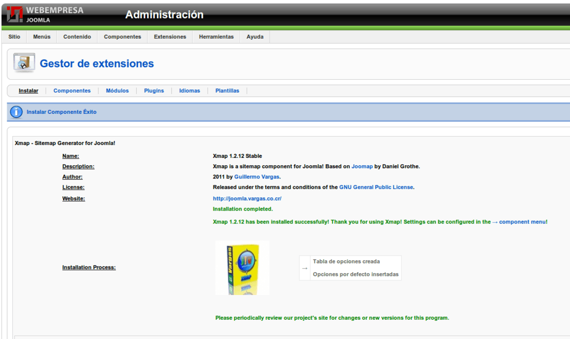Open the Extensiones menu
The height and width of the screenshot is (339, 570).
[170, 37]
